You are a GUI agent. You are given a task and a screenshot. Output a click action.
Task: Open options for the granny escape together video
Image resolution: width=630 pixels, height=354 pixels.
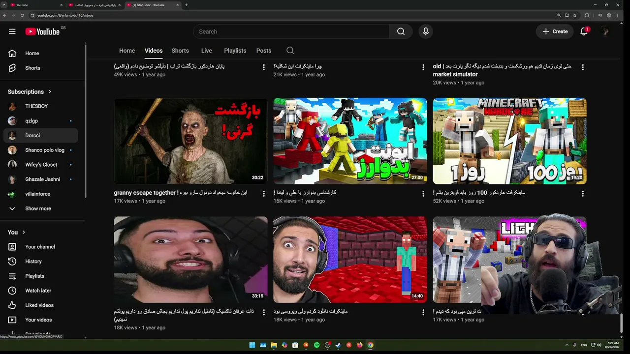[264, 194]
